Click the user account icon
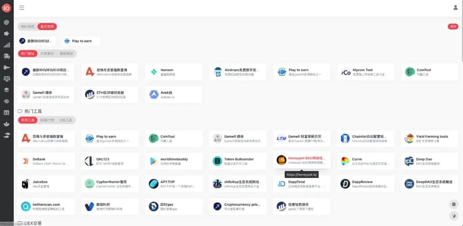The height and width of the screenshot is (226, 463). point(455,8)
